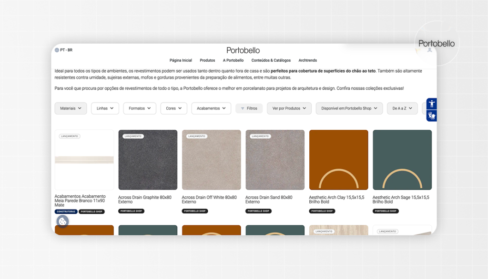Click Portobello Shop badge under Arch Sage
The width and height of the screenshot is (488, 279).
(x=386, y=211)
